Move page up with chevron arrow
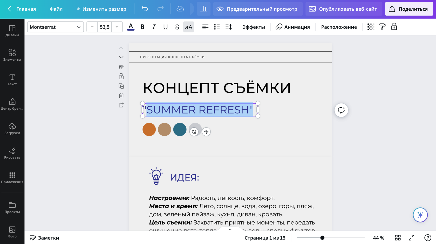The height and width of the screenshot is (244, 436). pyautogui.click(x=121, y=48)
